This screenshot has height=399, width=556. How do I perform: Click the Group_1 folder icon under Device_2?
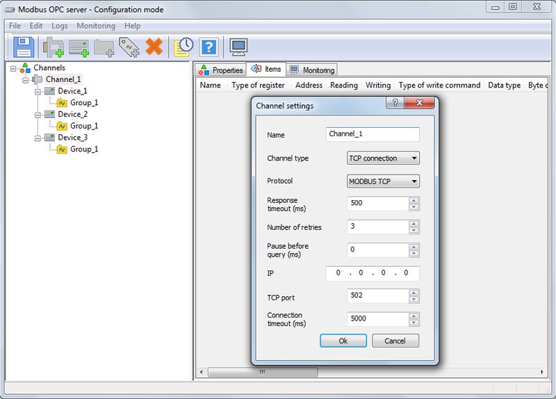tap(62, 126)
